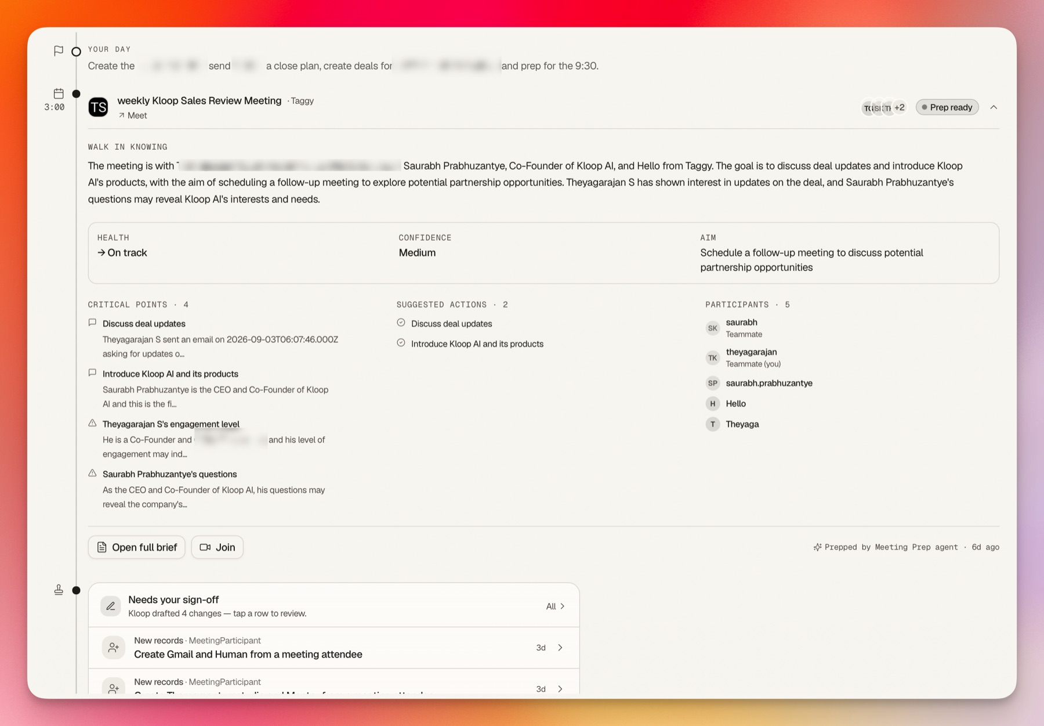The height and width of the screenshot is (726, 1044).
Task: Click the weekly Kloop Sales Review Meeting title
Action: pyautogui.click(x=200, y=100)
